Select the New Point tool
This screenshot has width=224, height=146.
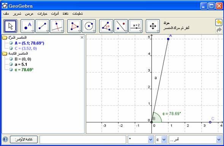click(x=27, y=26)
